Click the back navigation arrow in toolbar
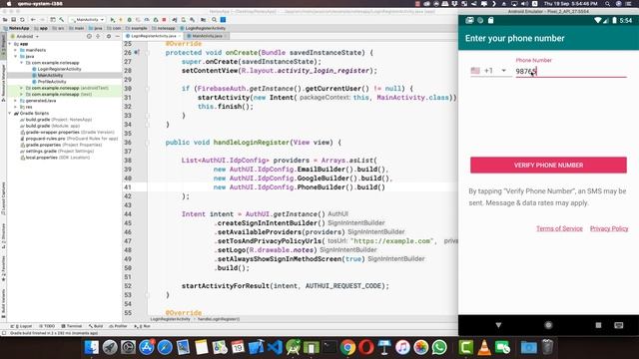This screenshot has height=359, width=639. click(33, 20)
